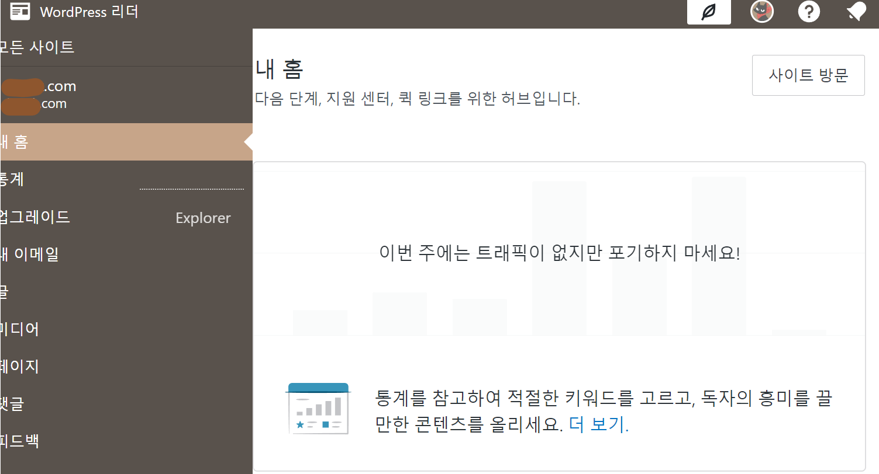Click the no-traffic message text
Image resolution: width=879 pixels, height=474 pixels.
click(x=560, y=254)
